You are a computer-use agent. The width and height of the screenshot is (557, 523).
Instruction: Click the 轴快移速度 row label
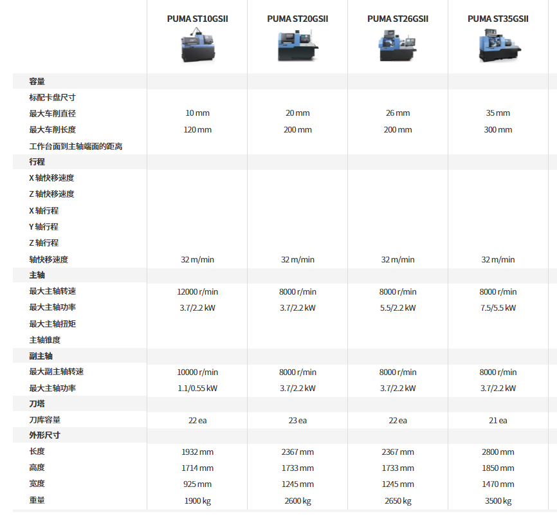click(49, 260)
